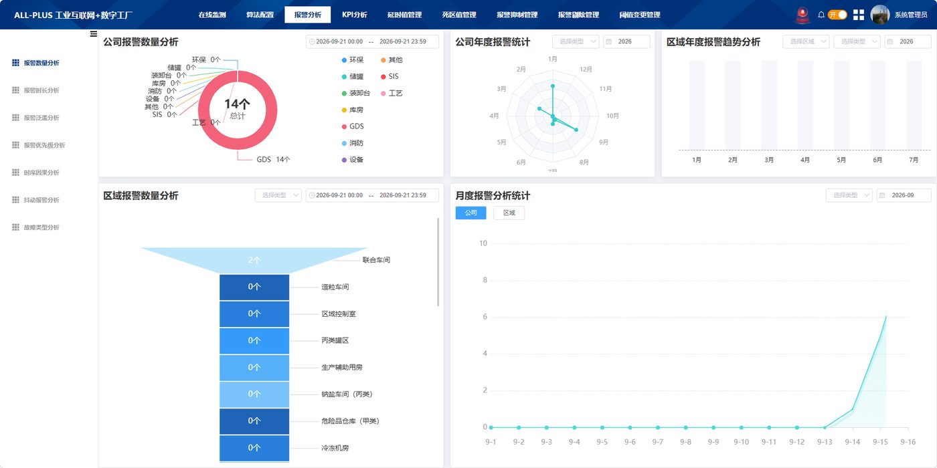The image size is (937, 468).
Task: Open 选择区域 dropdown in 区域年度报警趋势分析
Action: coord(806,41)
